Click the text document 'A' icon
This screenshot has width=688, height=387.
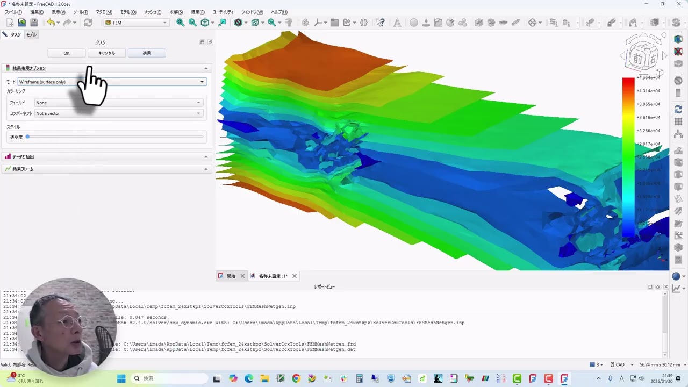coord(397,23)
